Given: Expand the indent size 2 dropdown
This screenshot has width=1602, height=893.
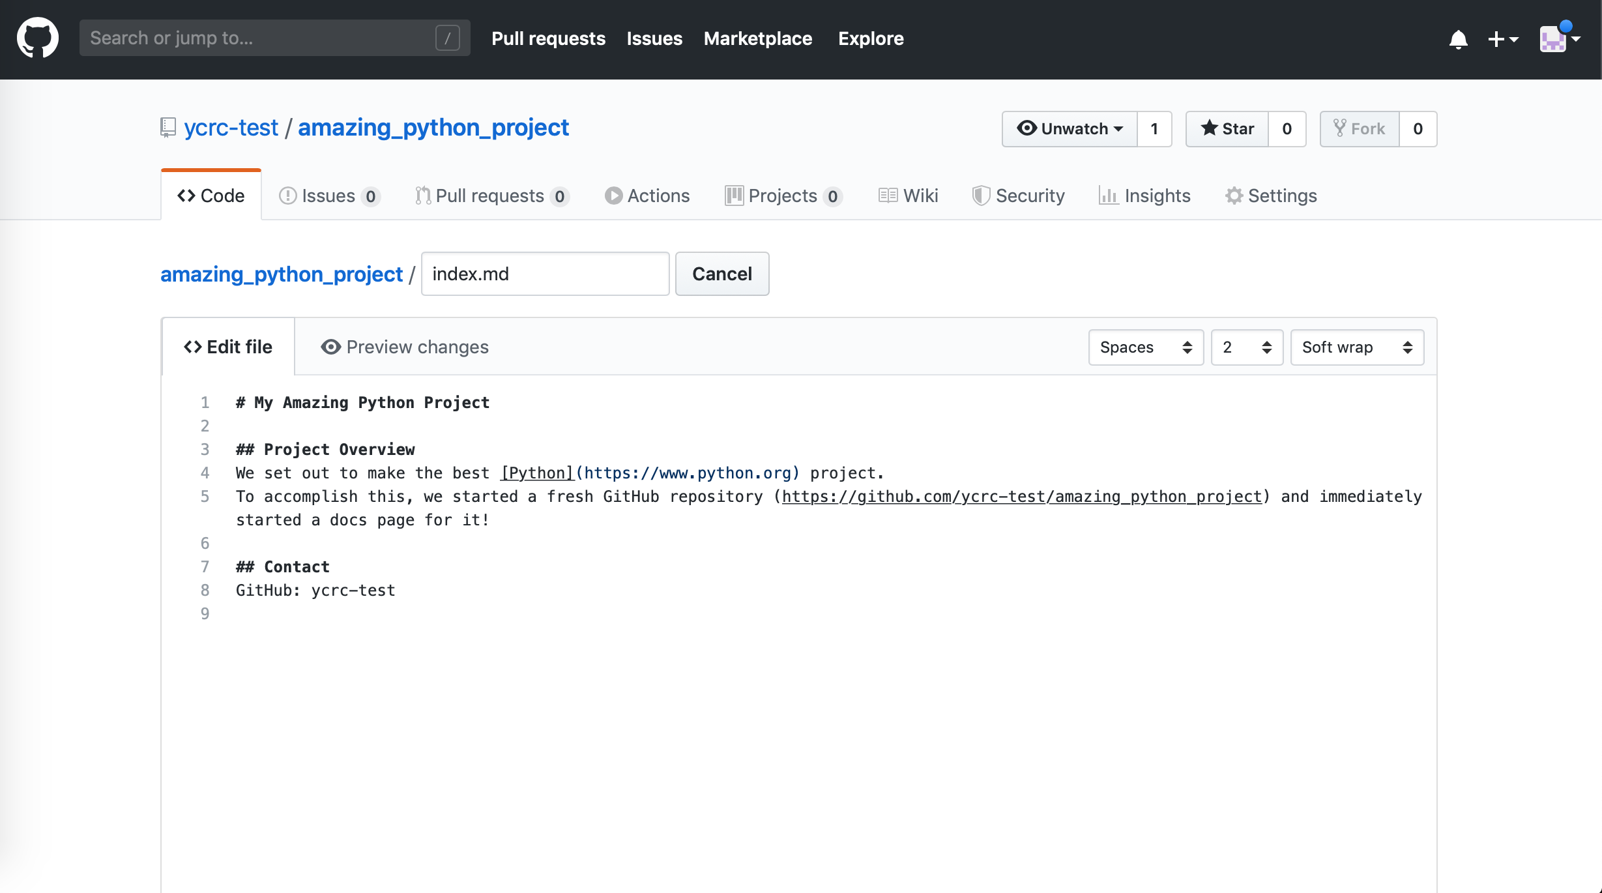Looking at the screenshot, I should [1247, 346].
